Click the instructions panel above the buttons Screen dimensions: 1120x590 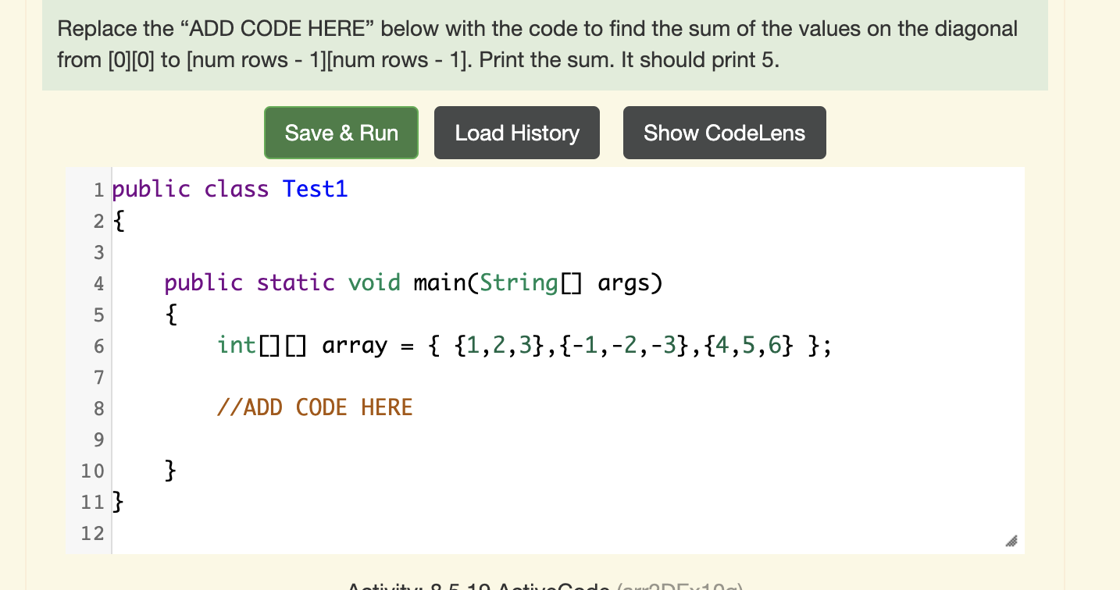[539, 44]
